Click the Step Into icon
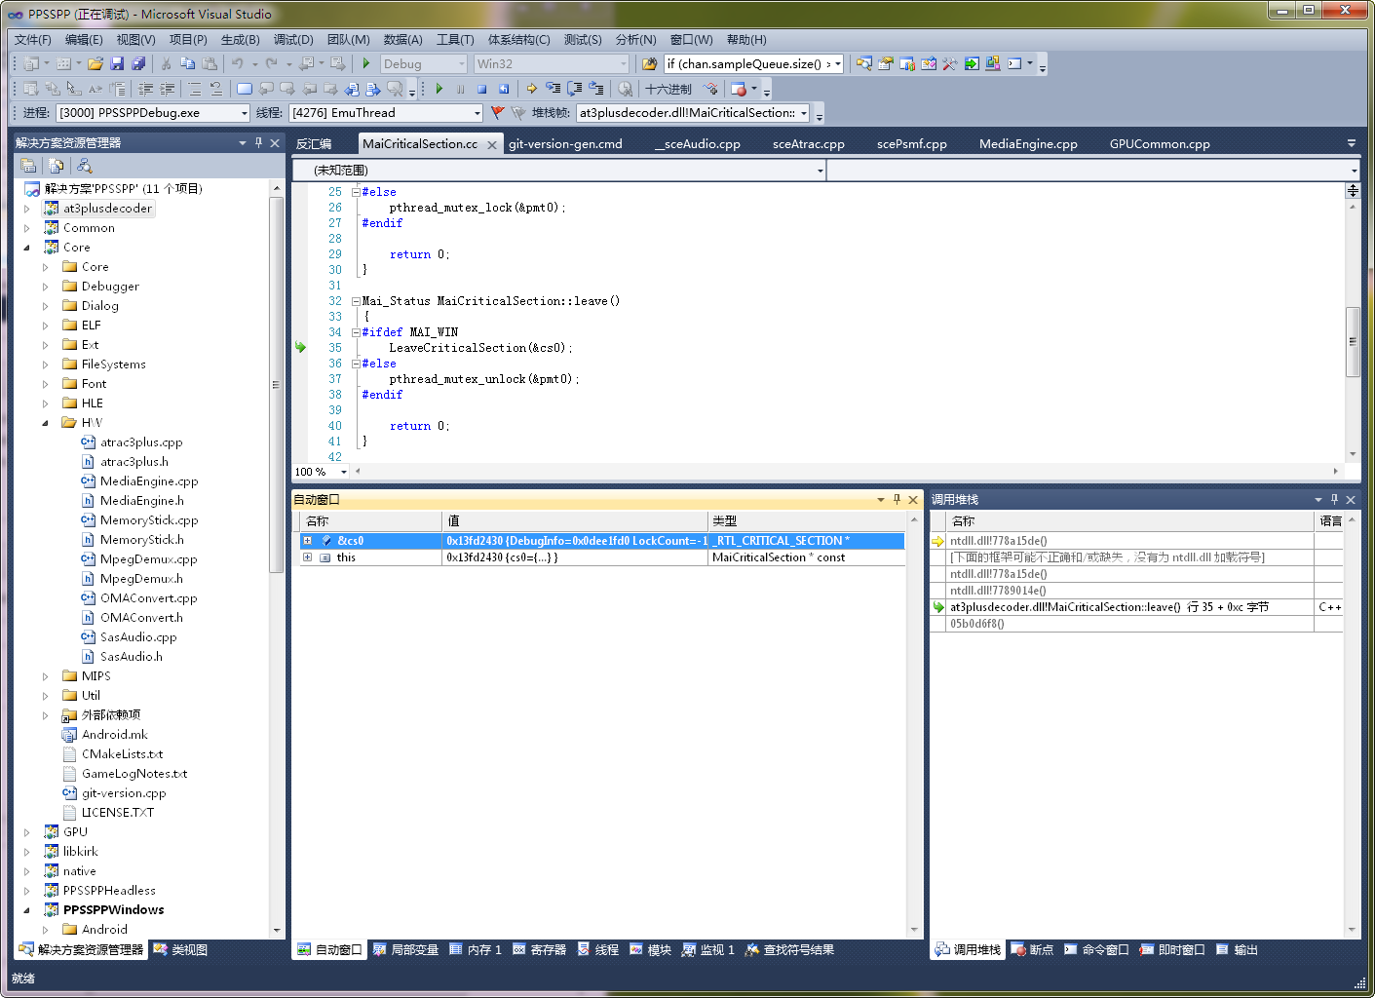The image size is (1375, 998). pos(553,89)
